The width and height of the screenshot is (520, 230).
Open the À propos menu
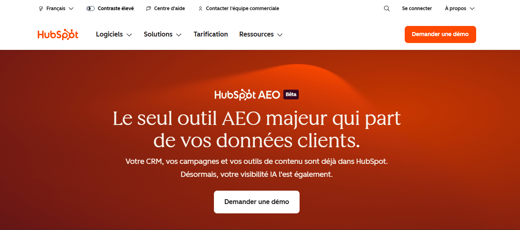point(460,9)
